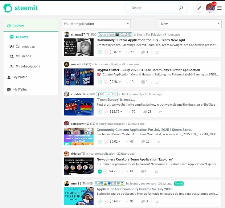The width and height of the screenshot is (225, 208).
Task: Click the Pinned badge on rmm31's post
Action: click(x=179, y=183)
